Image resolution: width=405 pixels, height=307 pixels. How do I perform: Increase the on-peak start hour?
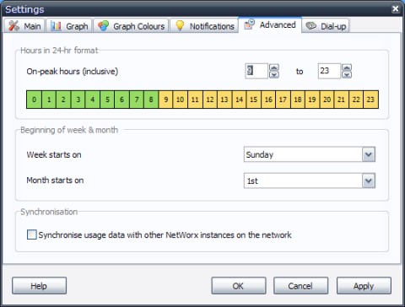pos(274,67)
